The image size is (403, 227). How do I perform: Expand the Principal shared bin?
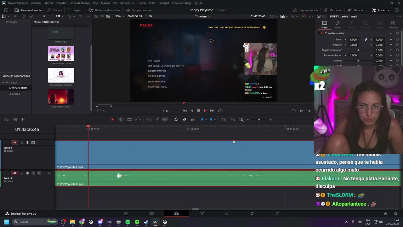[x=3, y=83]
